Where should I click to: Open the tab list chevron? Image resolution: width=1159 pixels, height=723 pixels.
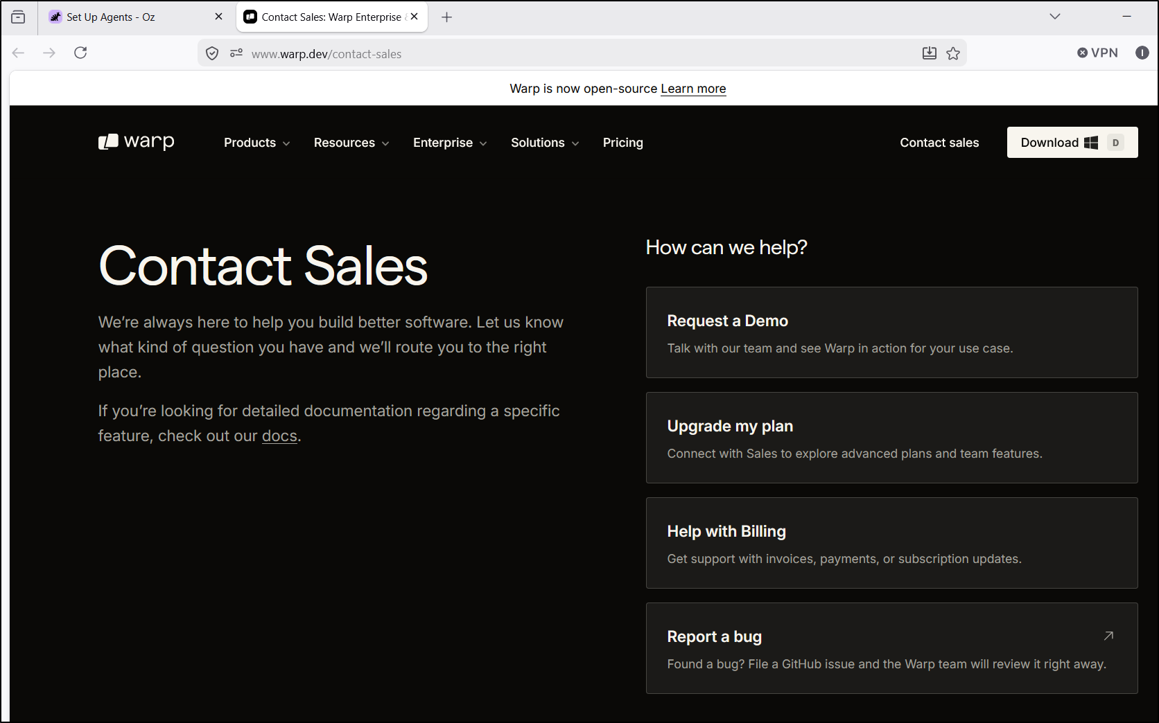pos(1055,17)
